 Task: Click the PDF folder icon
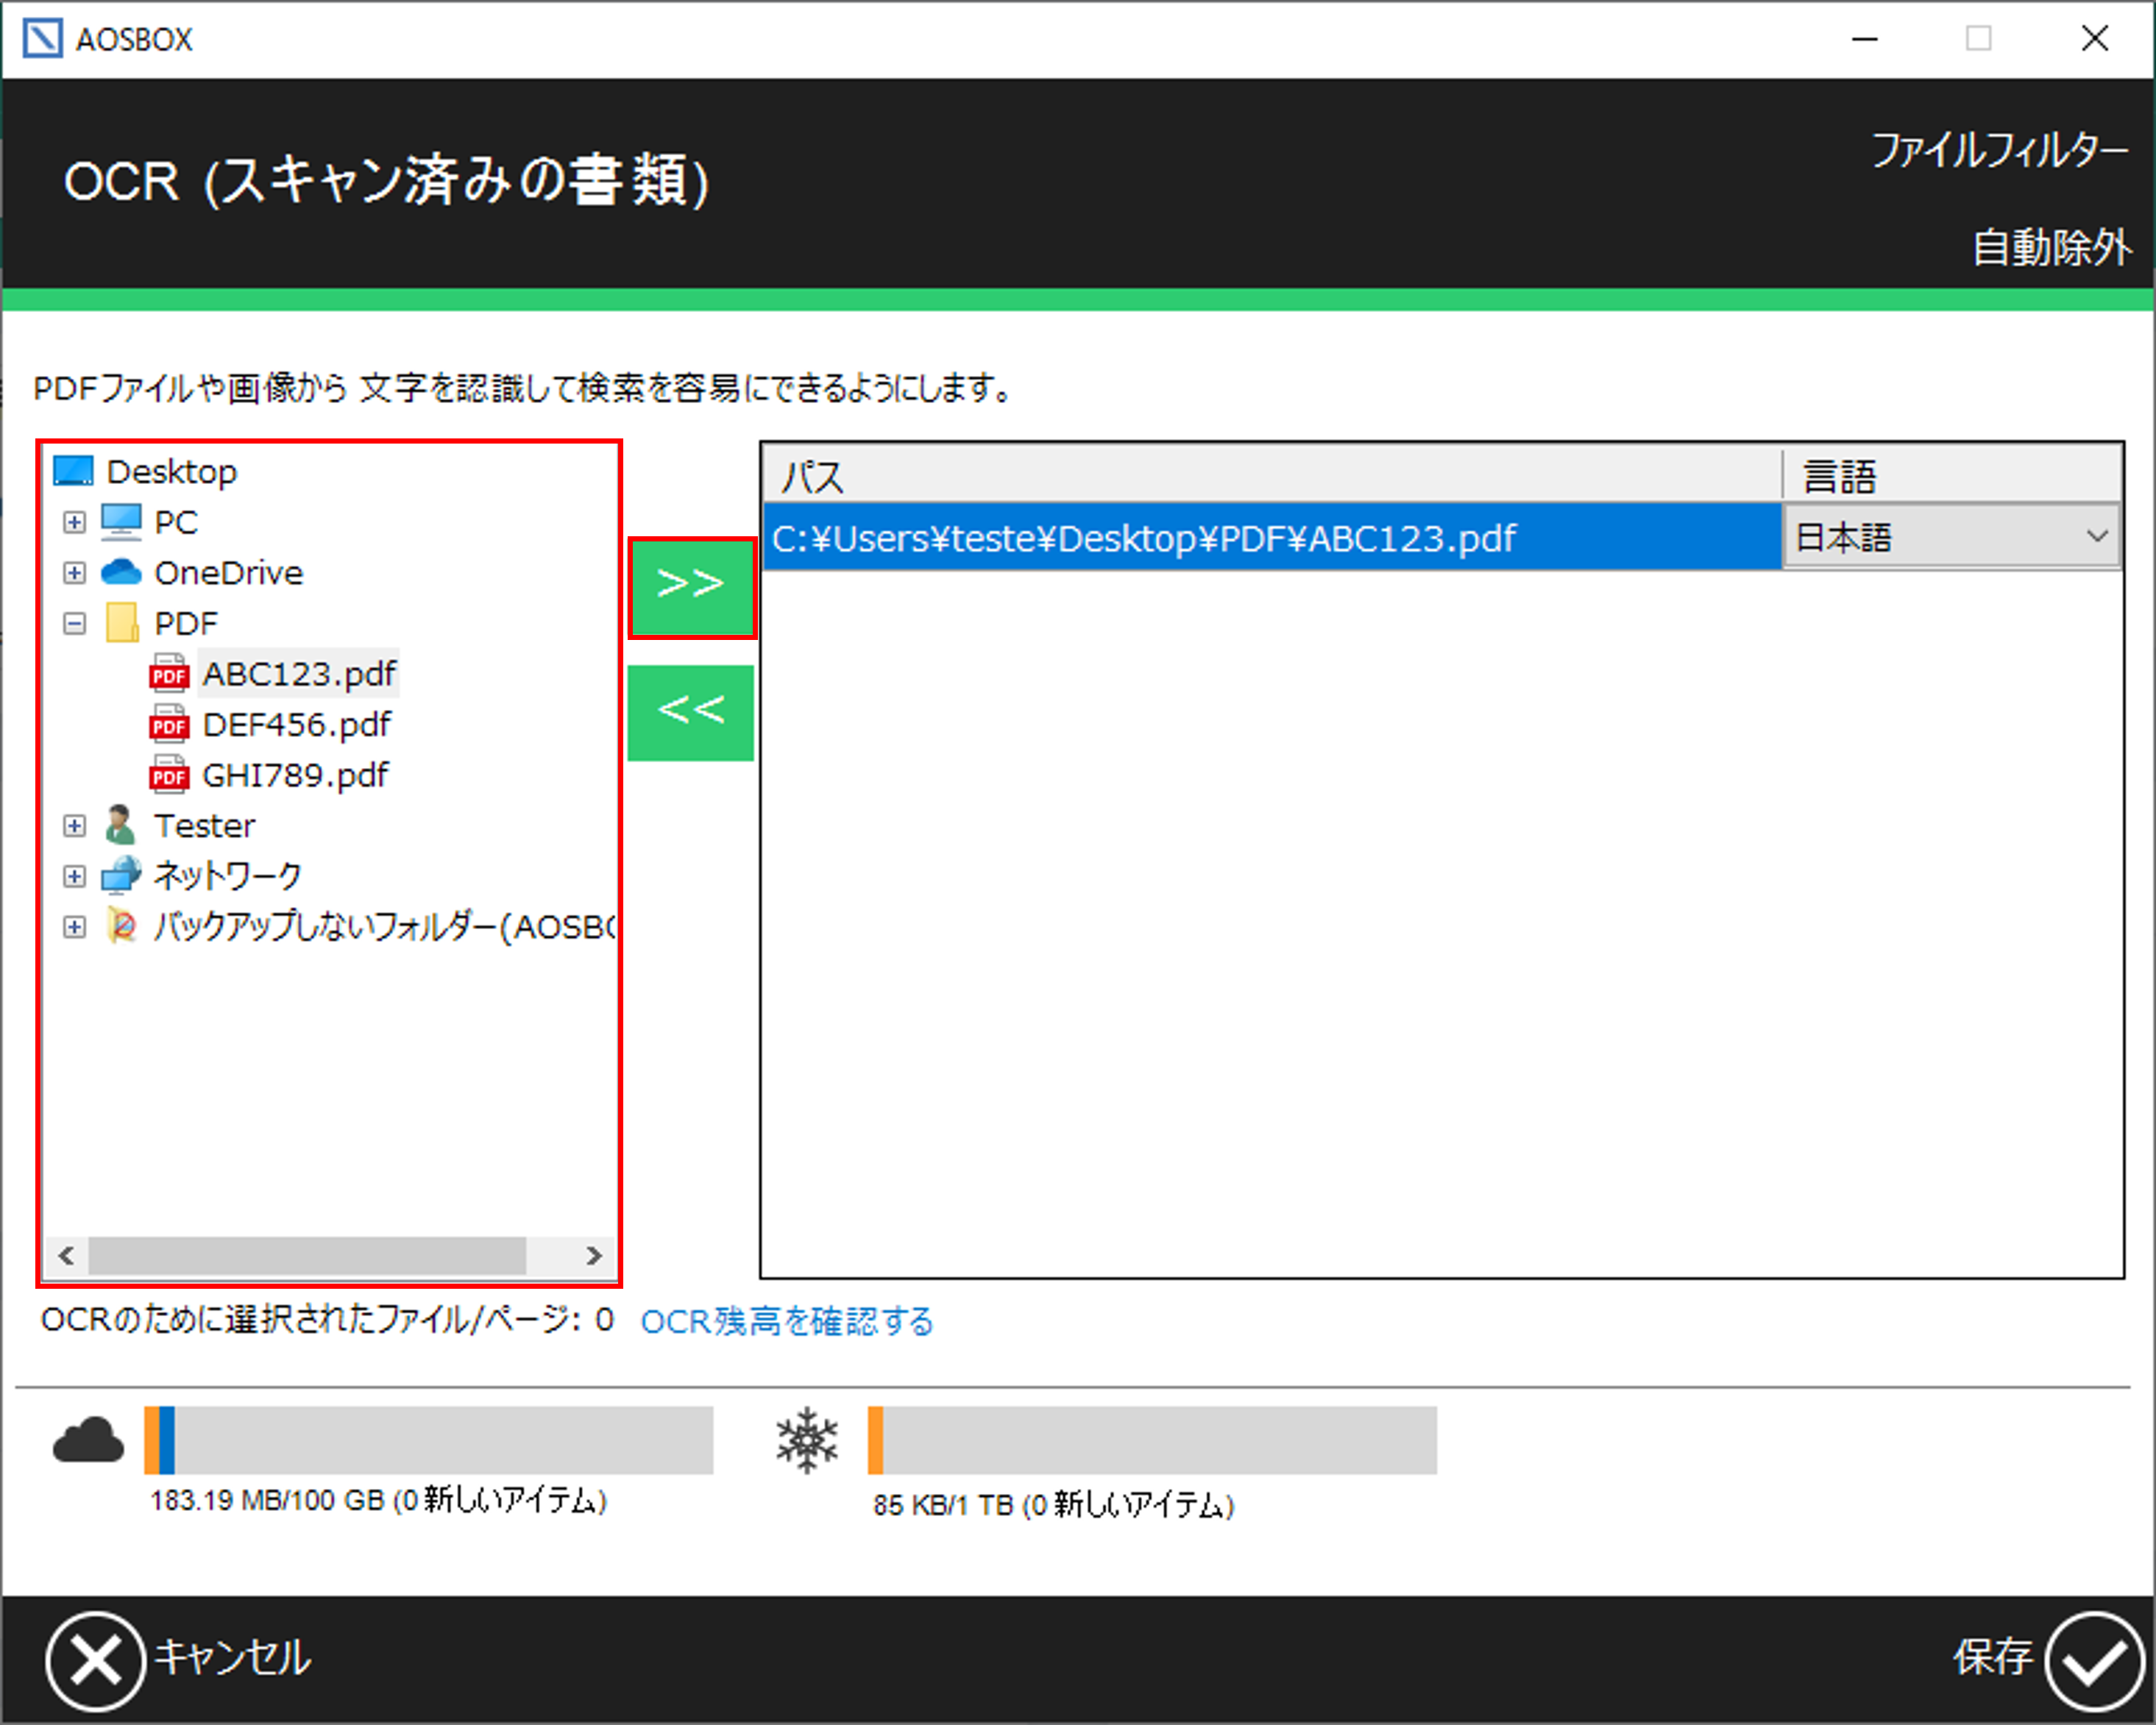[122, 622]
